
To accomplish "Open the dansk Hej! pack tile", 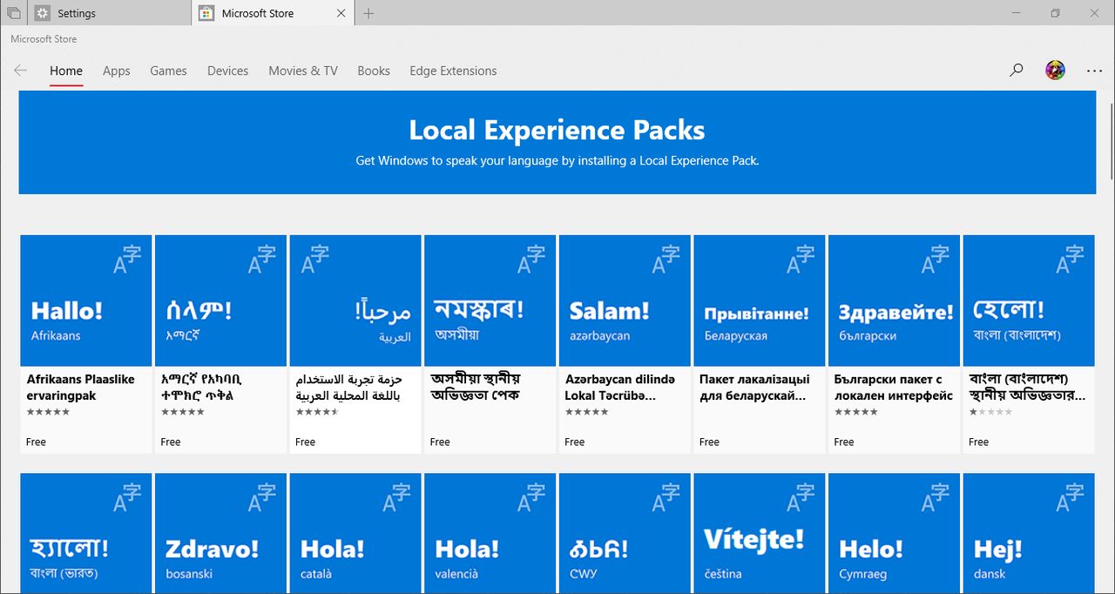I will click(1029, 533).
